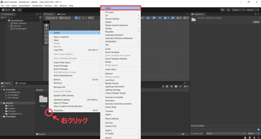Viewport: 261px width, 139px height.
Task: Open the Hierarchy plus create dropdown
Action: click(x=3, y=17)
